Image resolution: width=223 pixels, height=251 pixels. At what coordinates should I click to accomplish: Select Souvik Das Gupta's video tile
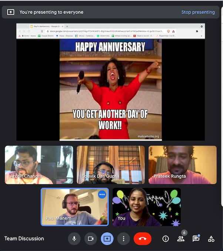click(111, 165)
